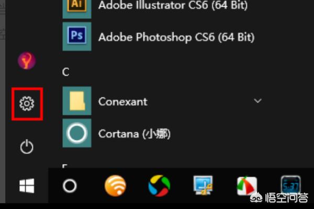Image resolution: width=314 pixels, height=209 pixels.
Task: Open the Conexant folder entry
Action: coord(123,101)
